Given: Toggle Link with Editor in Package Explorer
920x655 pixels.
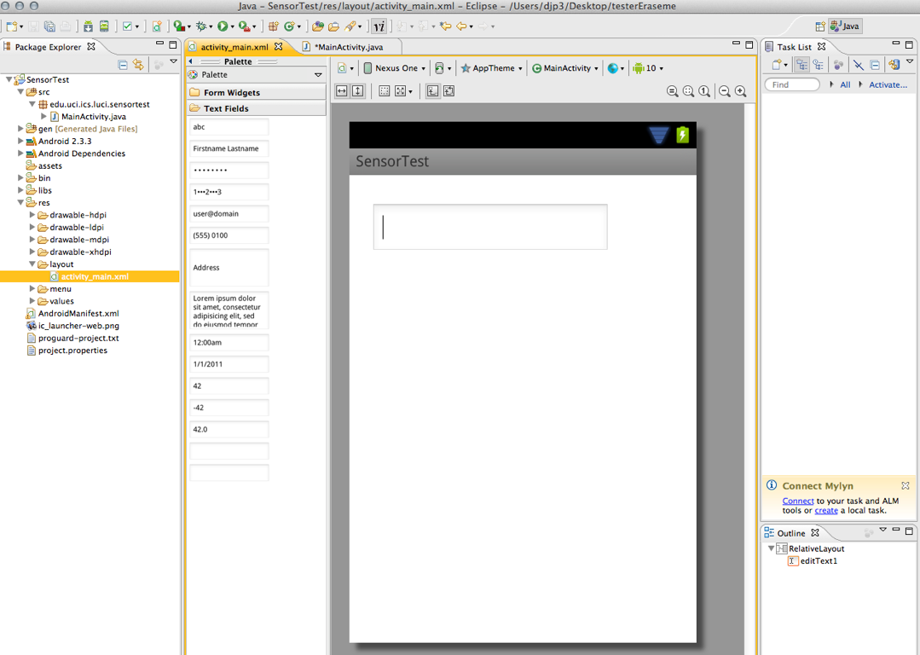Looking at the screenshot, I should (138, 65).
